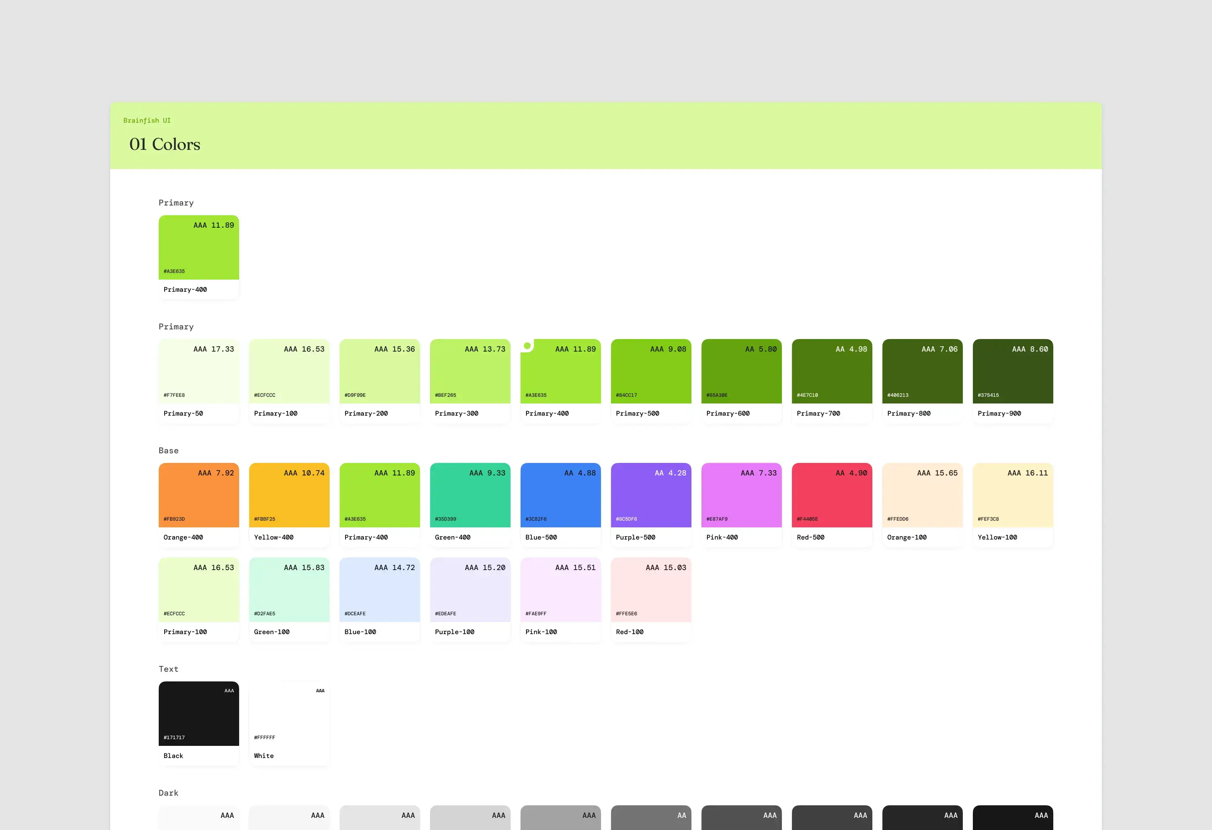Viewport: 1212px width, 830px height.
Task: Click the #FB923D hex code
Action: (174, 519)
